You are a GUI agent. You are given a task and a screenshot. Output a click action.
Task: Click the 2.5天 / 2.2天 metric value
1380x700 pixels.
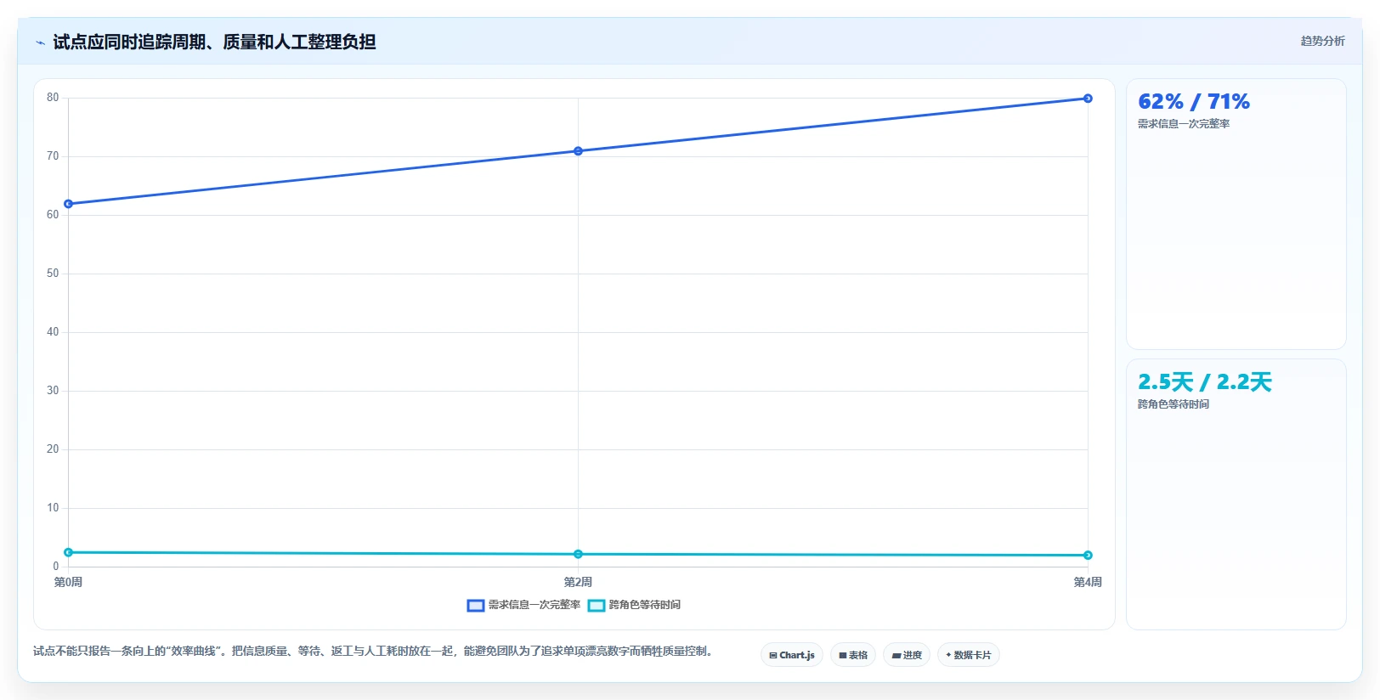point(1205,382)
